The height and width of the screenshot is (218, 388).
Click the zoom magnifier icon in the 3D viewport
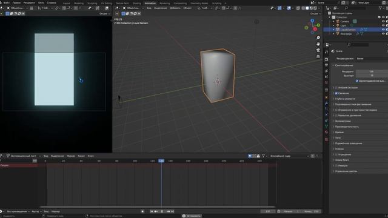(x=318, y=38)
